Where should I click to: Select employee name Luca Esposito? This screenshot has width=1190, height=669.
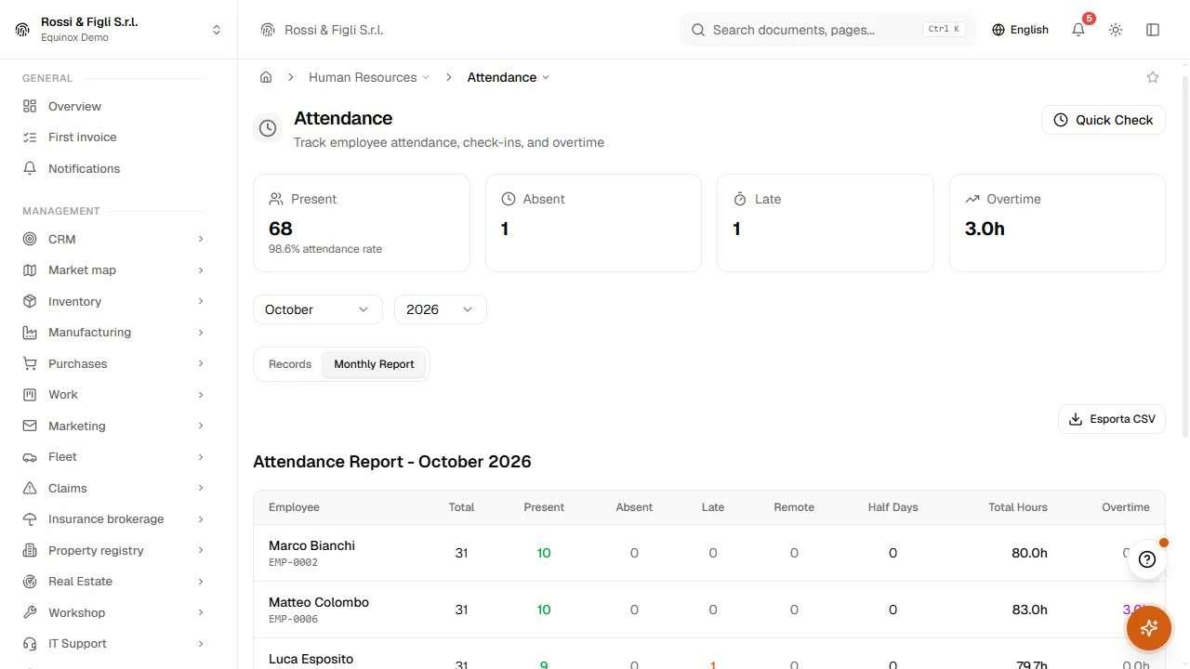click(x=311, y=659)
